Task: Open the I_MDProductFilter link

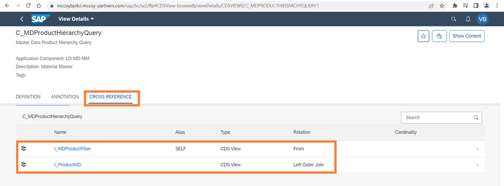Action: pos(73,148)
